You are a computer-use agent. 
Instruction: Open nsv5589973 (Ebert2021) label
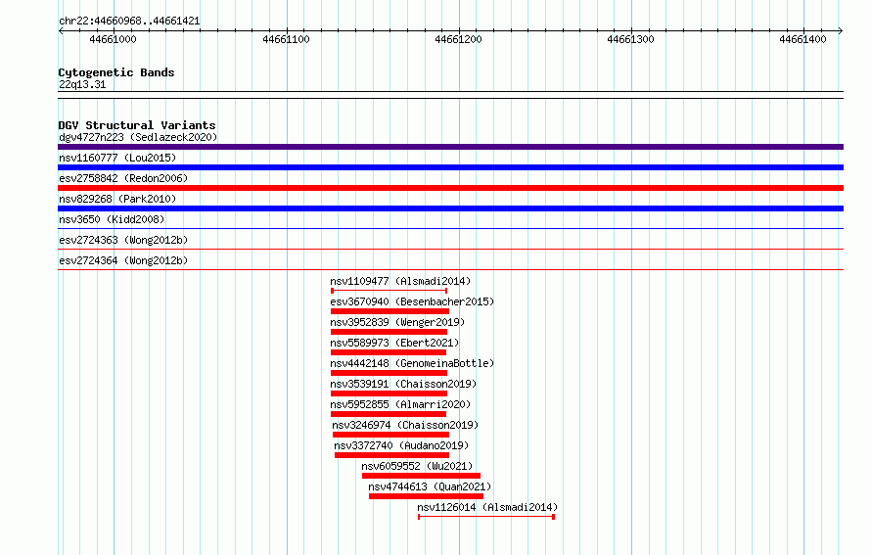coord(394,343)
